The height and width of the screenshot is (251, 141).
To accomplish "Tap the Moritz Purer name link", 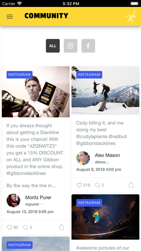I will pyautogui.click(x=38, y=197).
